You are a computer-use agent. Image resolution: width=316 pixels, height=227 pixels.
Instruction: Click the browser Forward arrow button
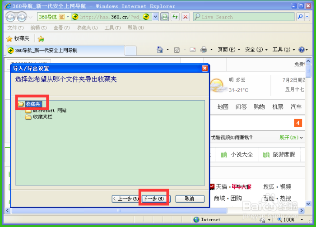pos(22,17)
